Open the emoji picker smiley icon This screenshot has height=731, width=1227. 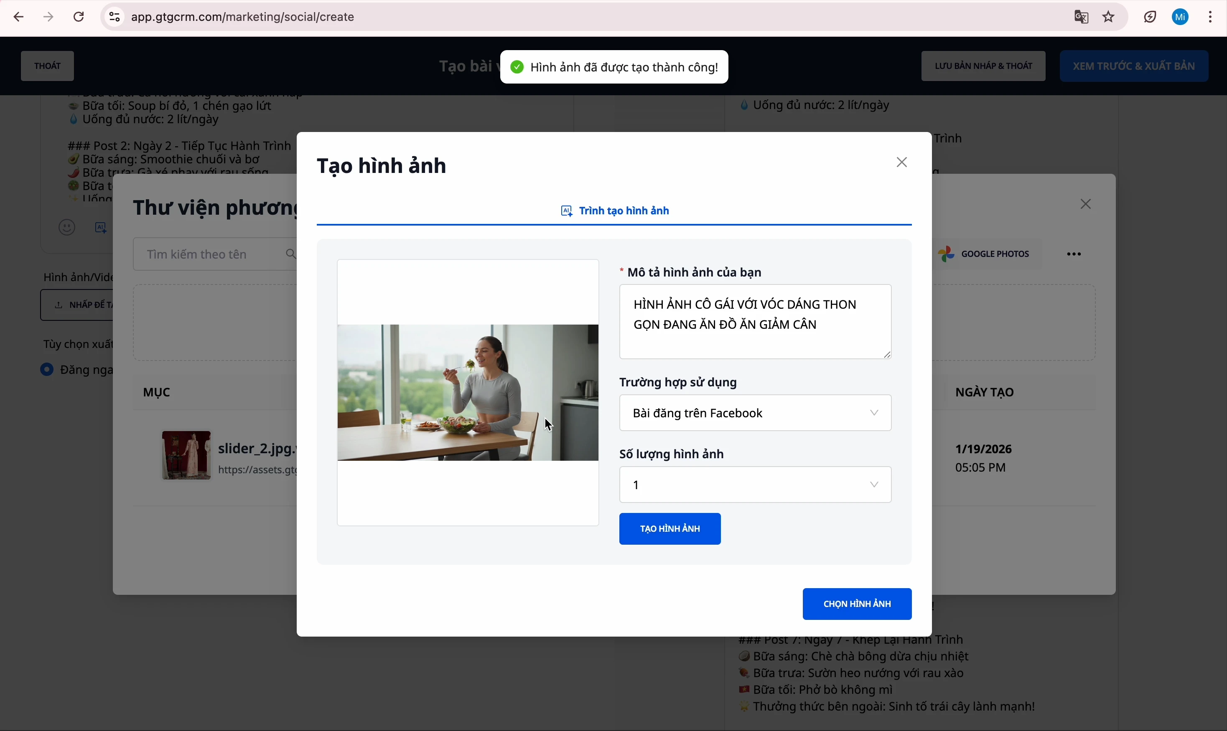click(x=67, y=228)
